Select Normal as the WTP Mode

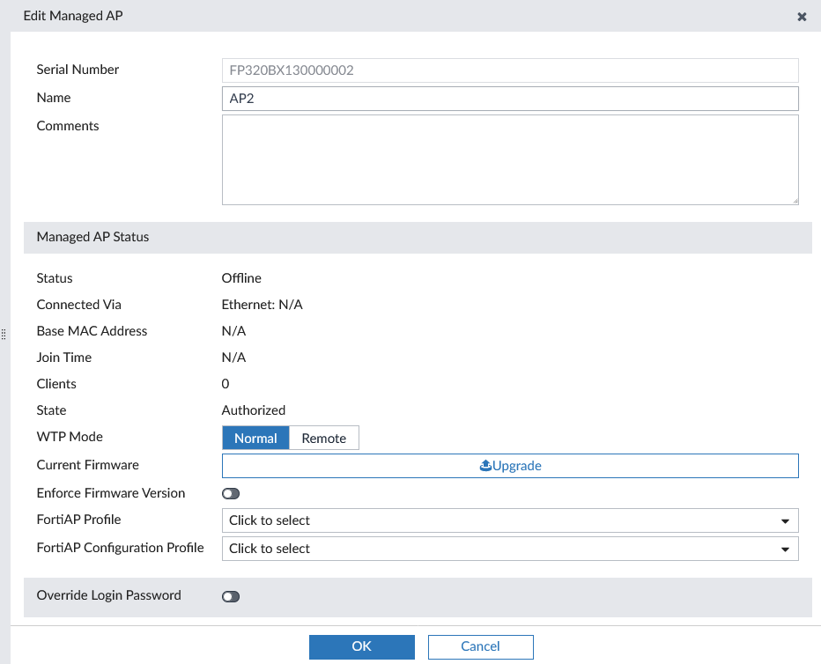click(x=255, y=438)
